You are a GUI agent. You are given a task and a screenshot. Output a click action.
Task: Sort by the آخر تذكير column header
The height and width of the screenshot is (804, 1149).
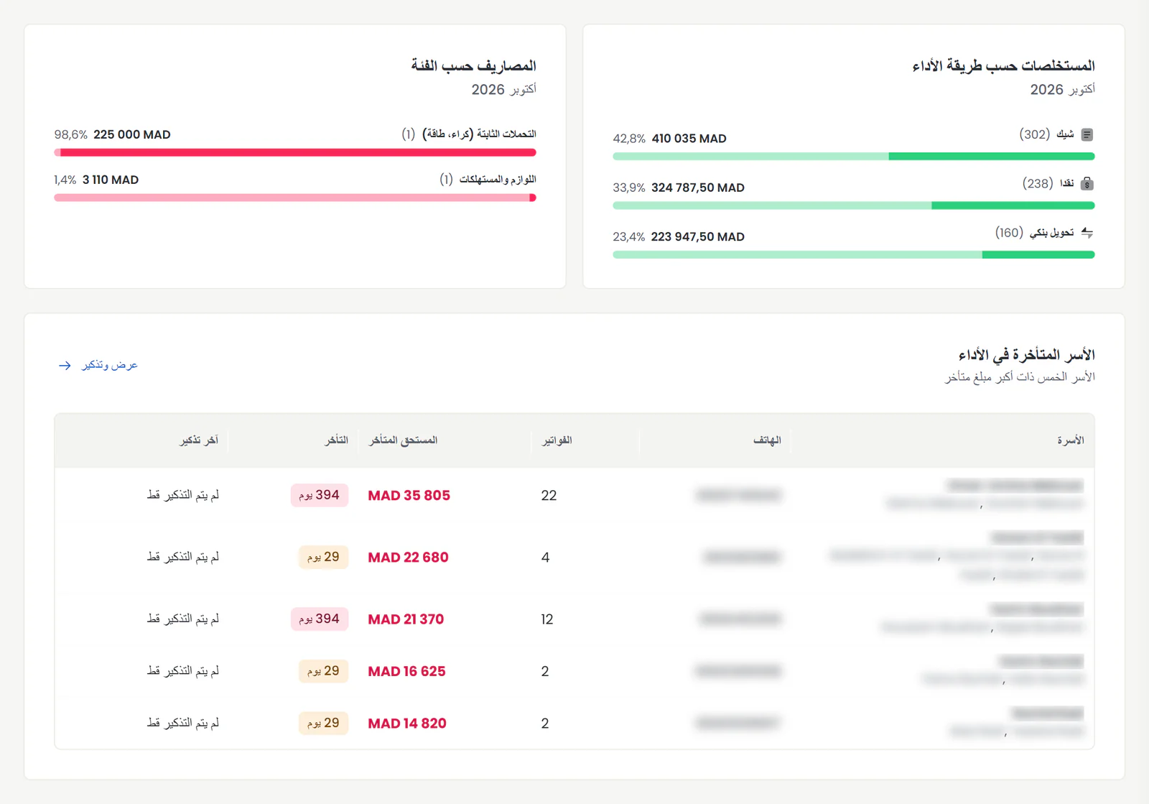pos(199,440)
